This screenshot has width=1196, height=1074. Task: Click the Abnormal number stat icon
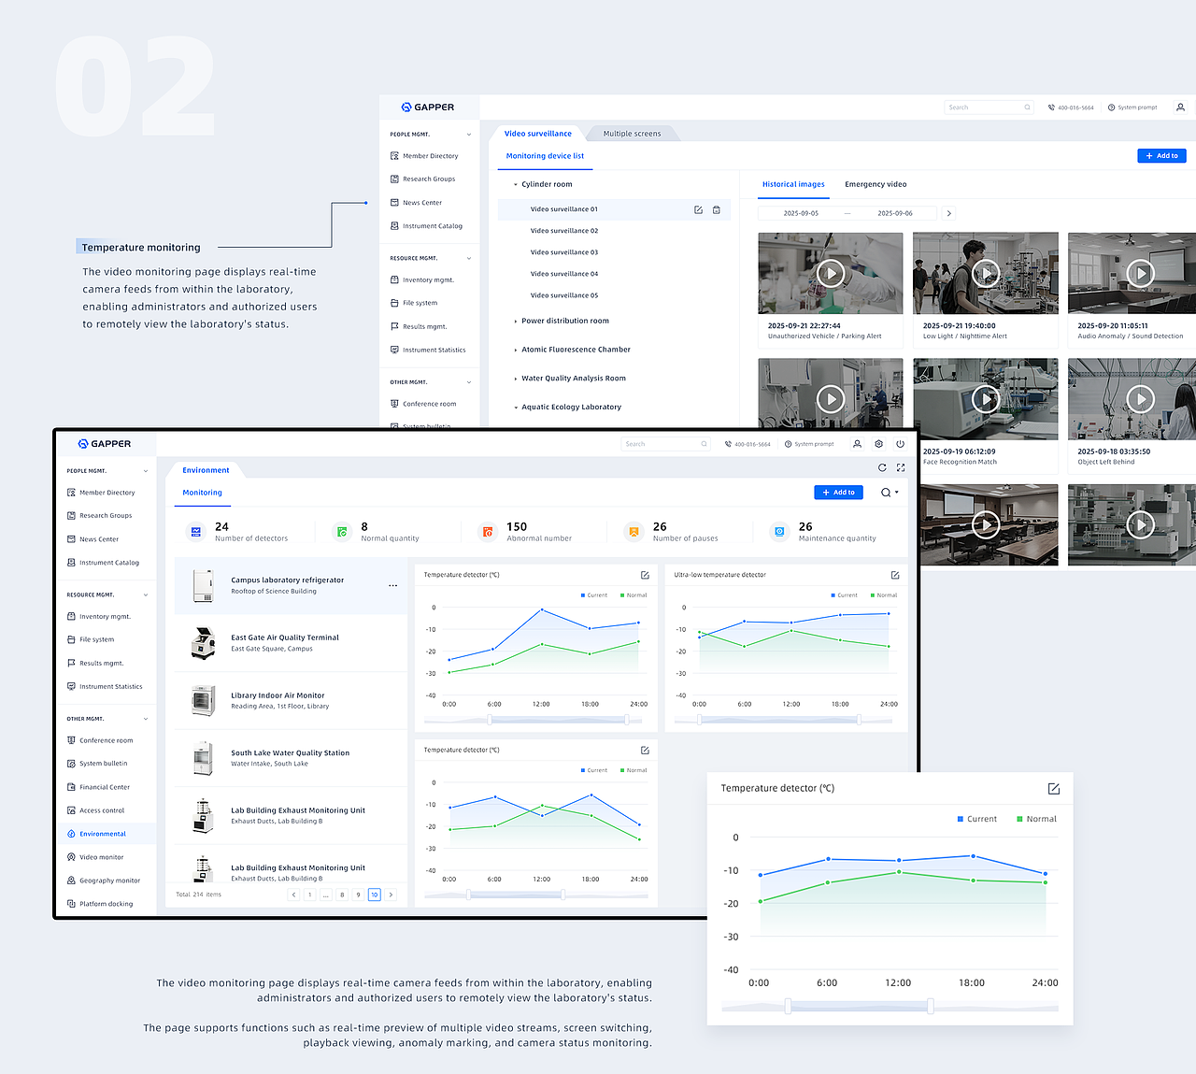[x=488, y=532]
